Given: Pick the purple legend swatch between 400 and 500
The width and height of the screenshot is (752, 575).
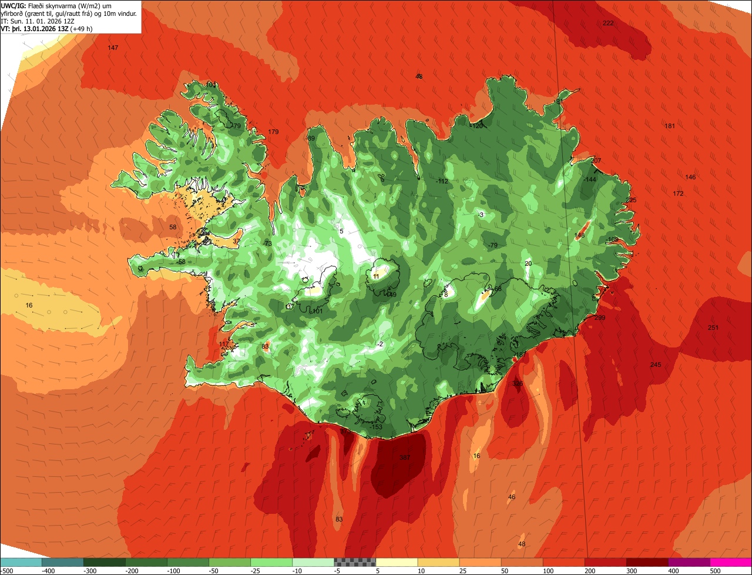Looking at the screenshot, I should (x=689, y=562).
